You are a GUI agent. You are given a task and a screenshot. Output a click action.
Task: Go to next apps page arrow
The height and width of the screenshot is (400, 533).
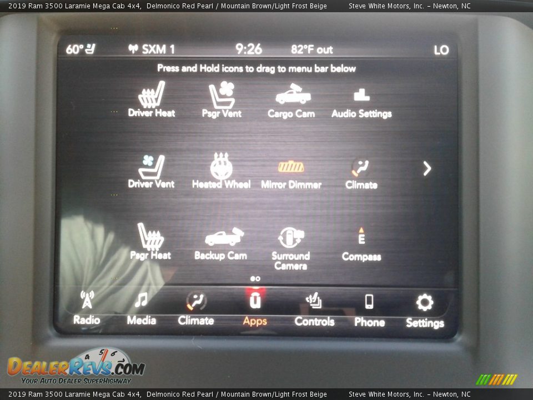pyautogui.click(x=426, y=168)
